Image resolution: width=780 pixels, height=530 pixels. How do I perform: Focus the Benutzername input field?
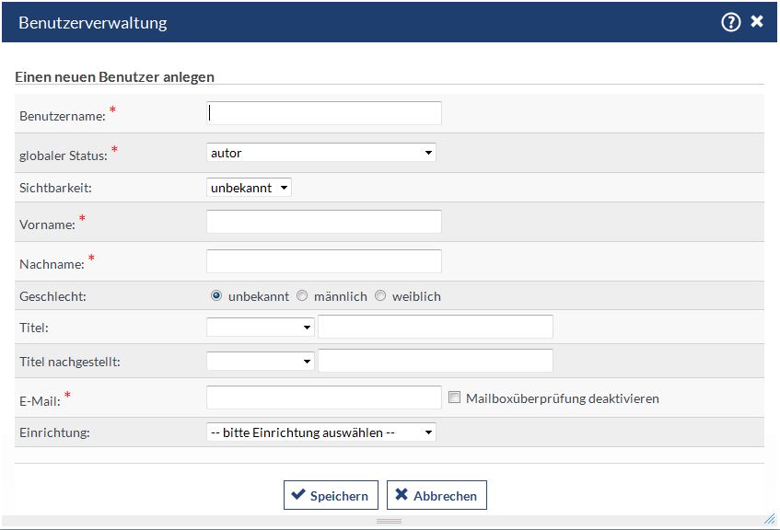[x=324, y=113]
